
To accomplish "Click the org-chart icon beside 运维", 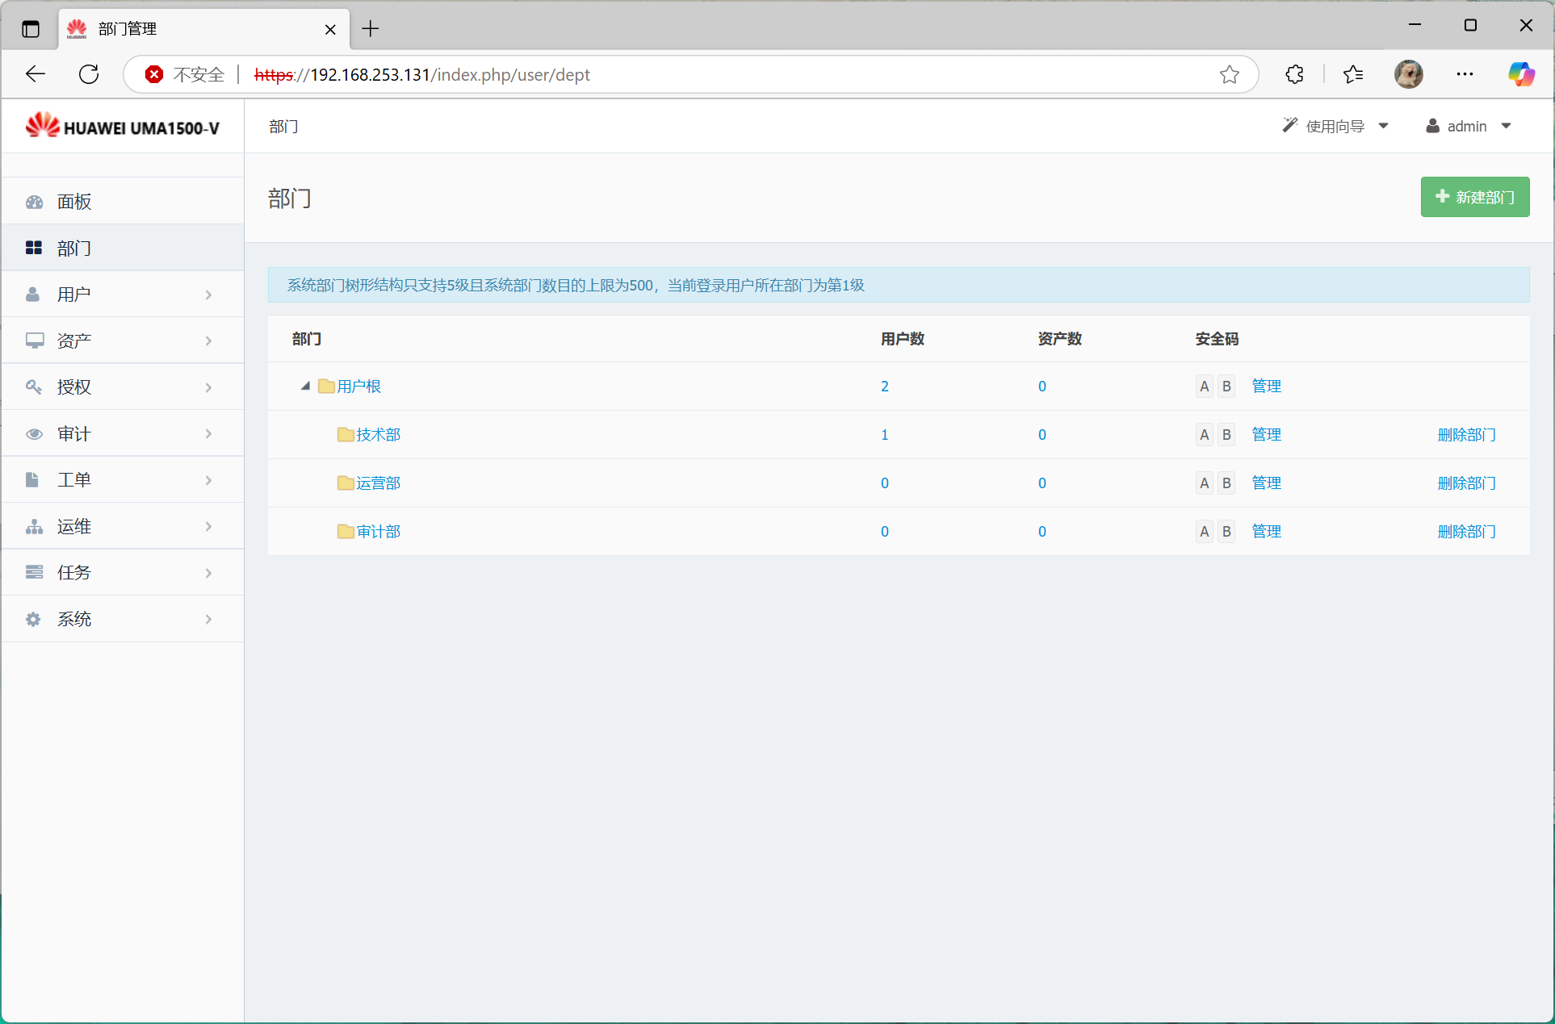I will coord(34,527).
